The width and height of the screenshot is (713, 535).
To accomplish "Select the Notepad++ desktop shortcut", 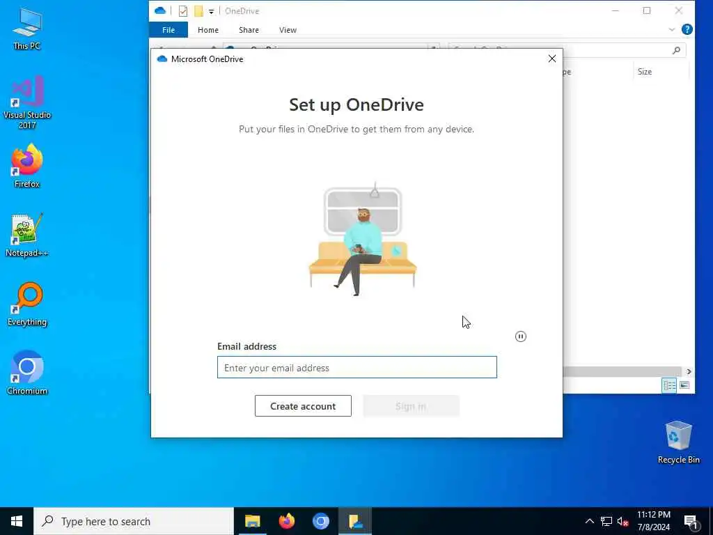I will 27,235.
